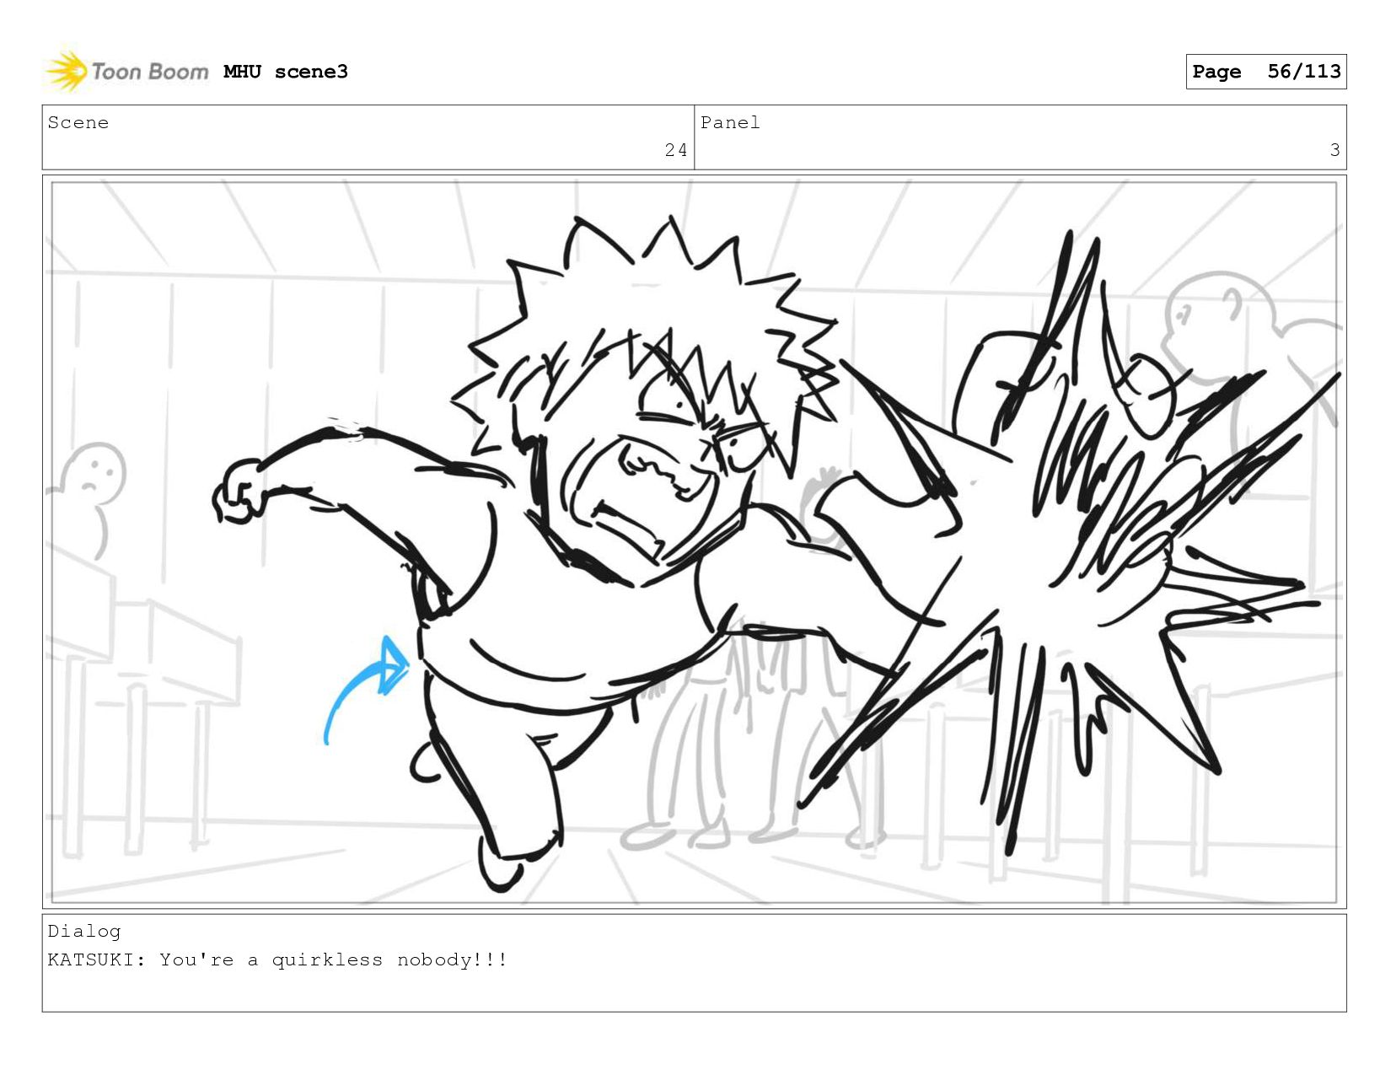Select scene number '24'
Viewport: 1391px width, 1075px height.
(676, 150)
